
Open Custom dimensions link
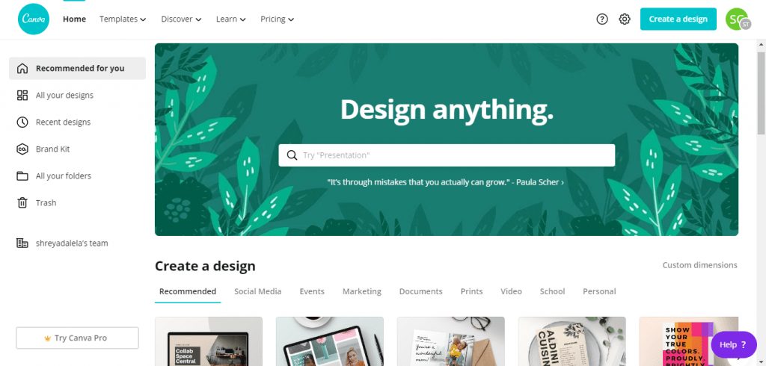coord(699,265)
